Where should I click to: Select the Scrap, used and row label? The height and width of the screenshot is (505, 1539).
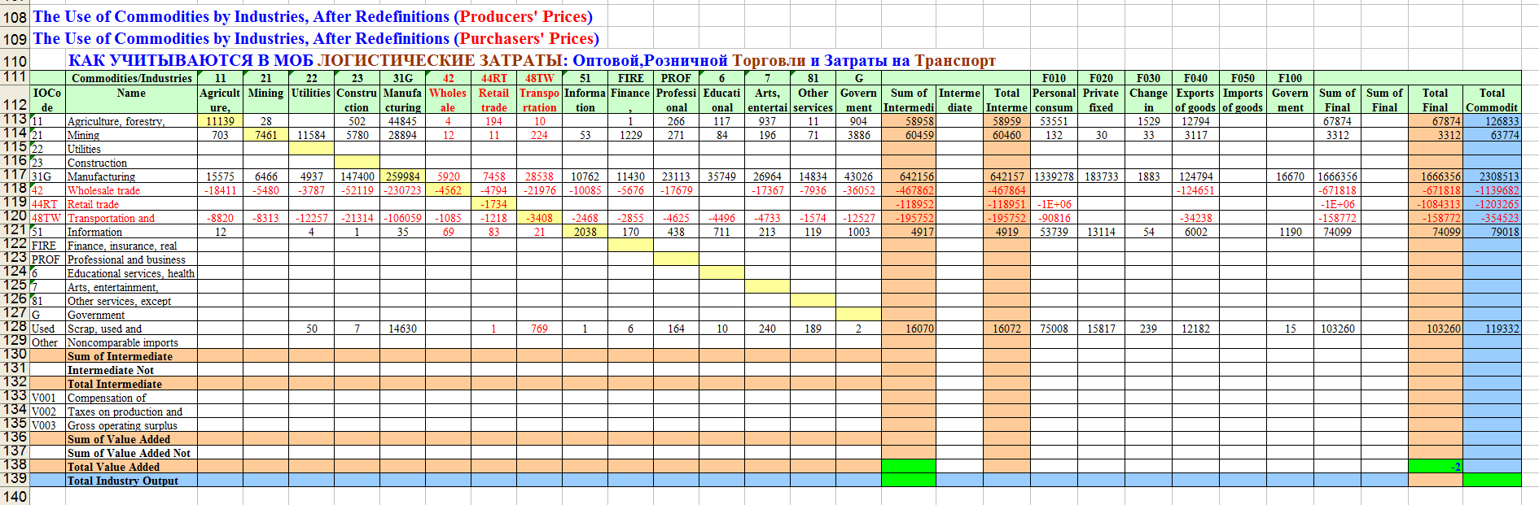[x=104, y=329]
